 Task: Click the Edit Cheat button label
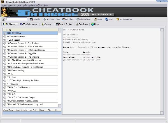click(x=70, y=19)
